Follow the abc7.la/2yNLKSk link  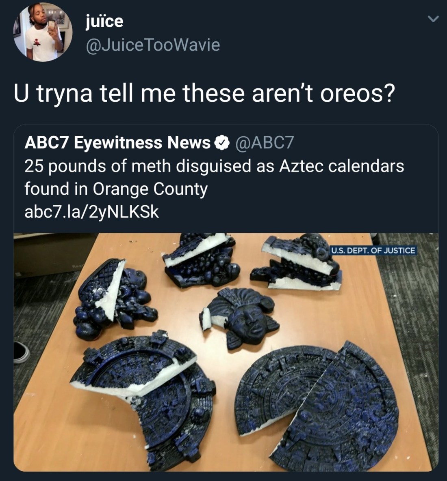pyautogui.click(x=91, y=212)
